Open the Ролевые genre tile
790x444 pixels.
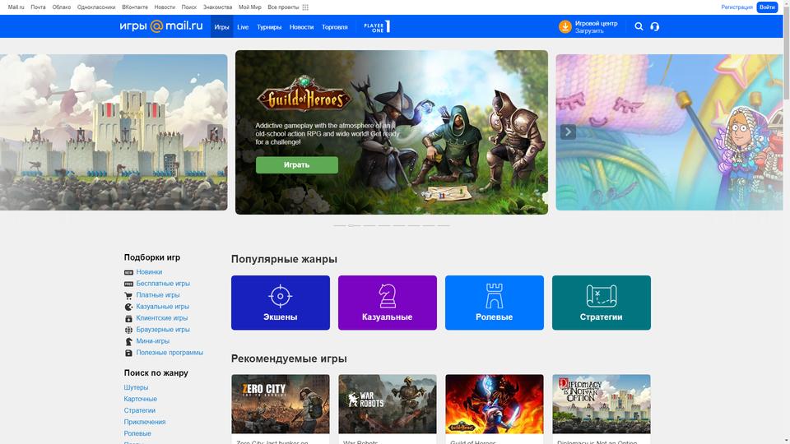pyautogui.click(x=495, y=303)
